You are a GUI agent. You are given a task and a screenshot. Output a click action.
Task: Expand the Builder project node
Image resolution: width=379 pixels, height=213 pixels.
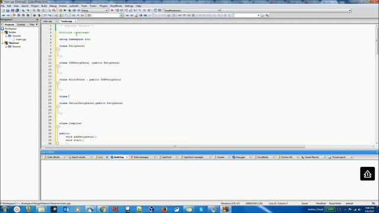[2, 32]
